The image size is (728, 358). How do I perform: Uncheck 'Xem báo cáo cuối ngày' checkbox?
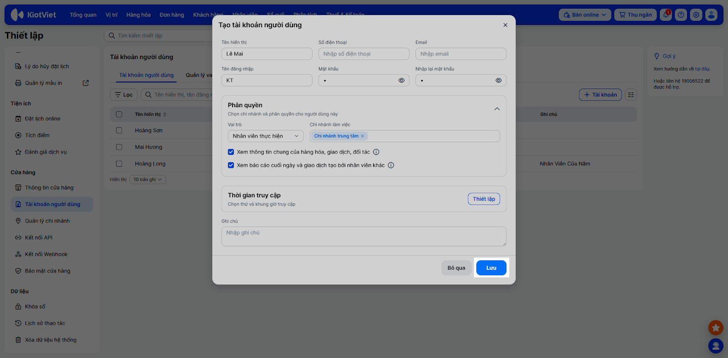click(231, 165)
